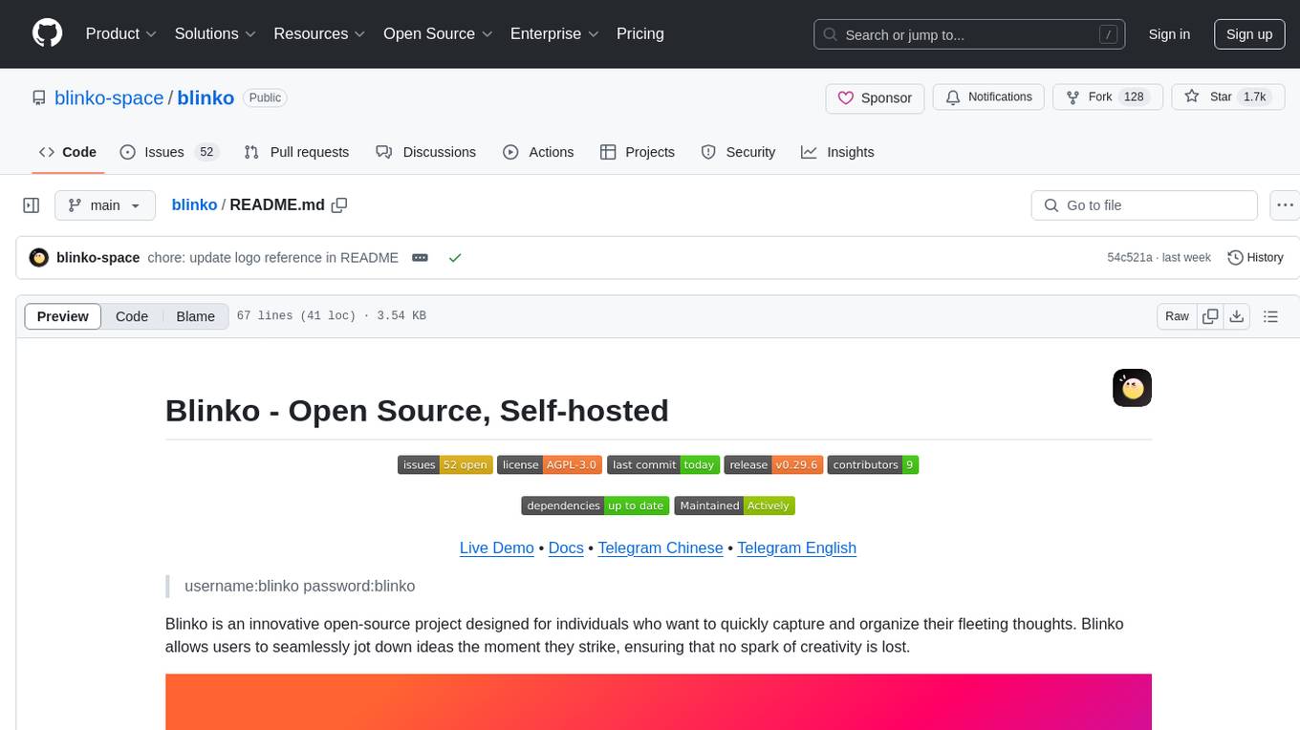The image size is (1300, 730).
Task: Open the more file actions menu
Action: [1285, 205]
